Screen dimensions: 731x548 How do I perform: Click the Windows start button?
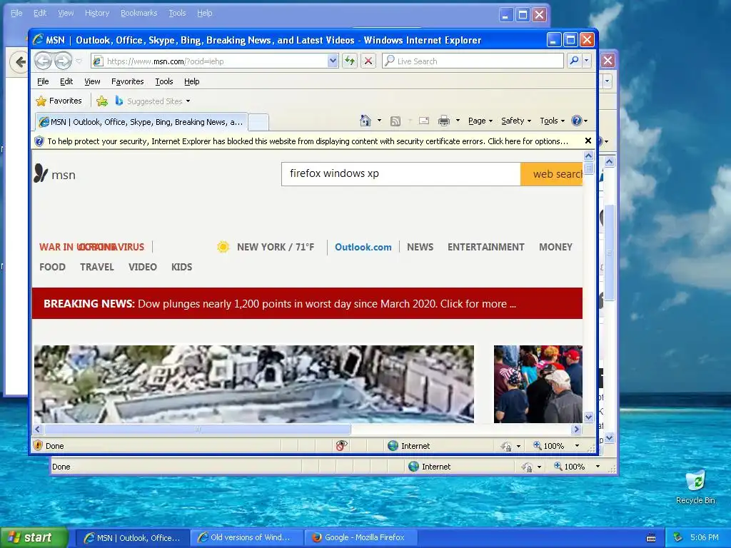[34, 537]
